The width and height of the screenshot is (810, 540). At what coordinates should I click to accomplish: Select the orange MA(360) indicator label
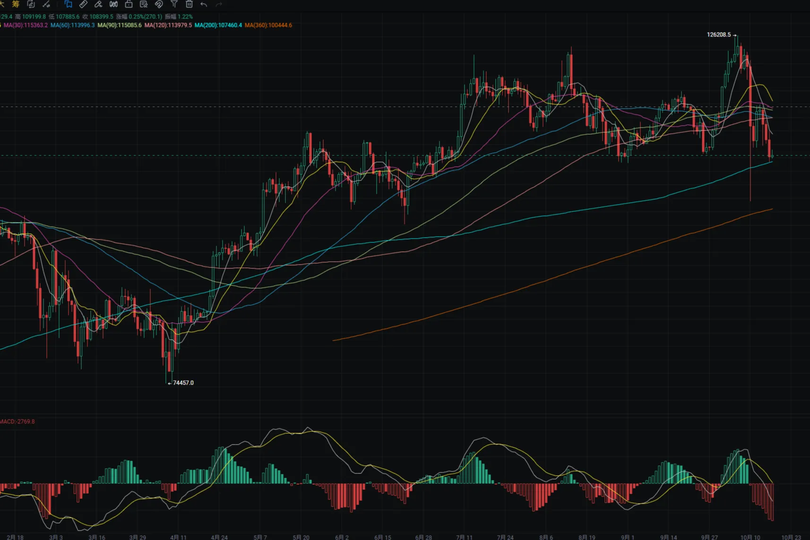point(268,25)
